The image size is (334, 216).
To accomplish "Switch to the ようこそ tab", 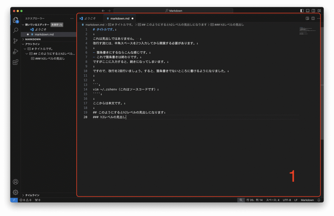I will pos(90,19).
